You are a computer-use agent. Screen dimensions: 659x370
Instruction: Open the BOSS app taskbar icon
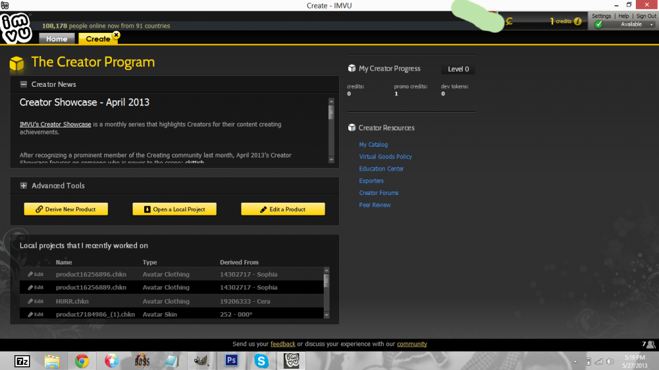[x=142, y=361]
